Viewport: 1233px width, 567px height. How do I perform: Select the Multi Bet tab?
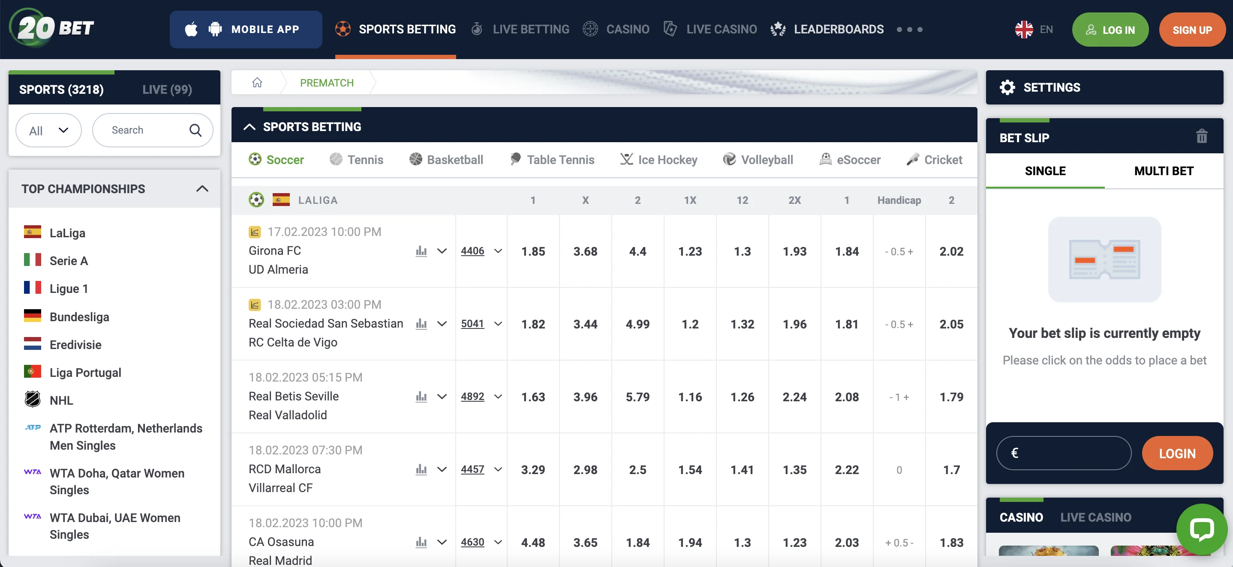click(1164, 171)
